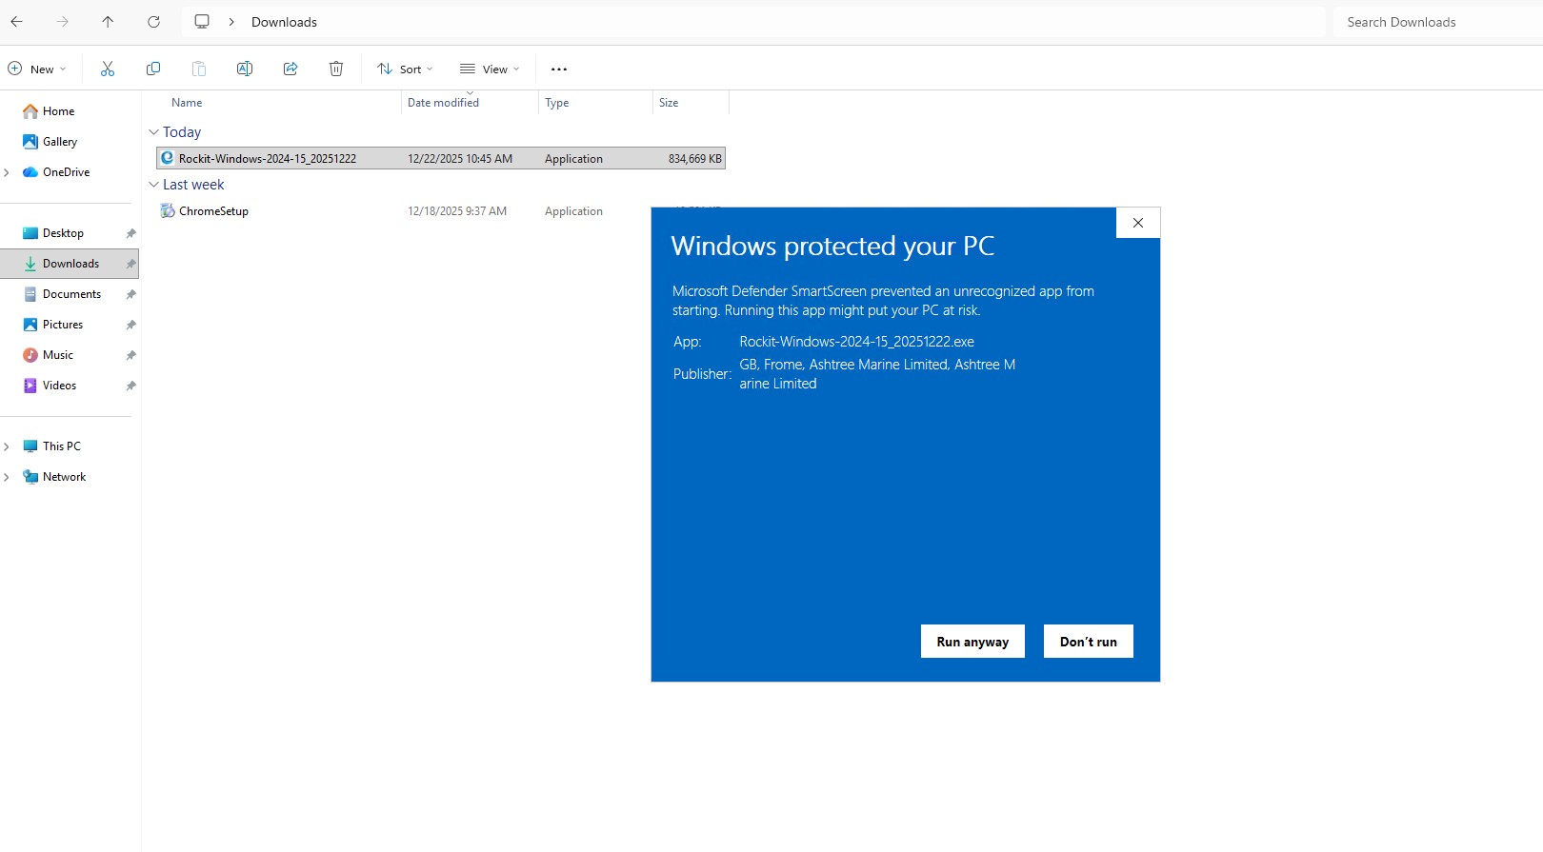The height and width of the screenshot is (852, 1543).
Task: Click Run anyway in SmartScreen dialog
Action: (x=972, y=642)
